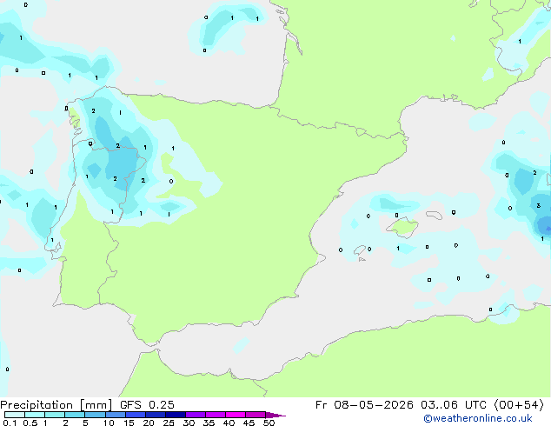
Task: Select the 0.5–1 mm legend color box
Action: [x=35, y=415]
